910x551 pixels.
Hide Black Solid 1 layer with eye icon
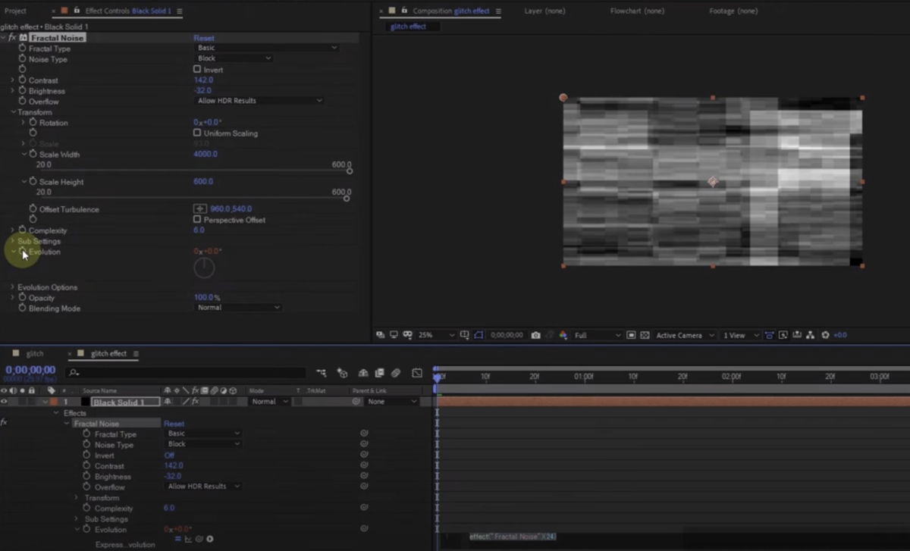[x=5, y=402]
